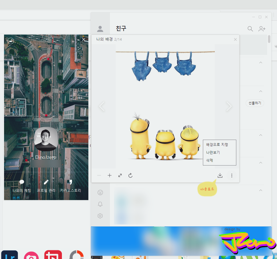Show the previous background image
This screenshot has width=277, height=259.
[x=102, y=106]
